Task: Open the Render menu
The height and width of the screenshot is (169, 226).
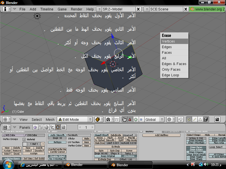Action: click(x=76, y=9)
